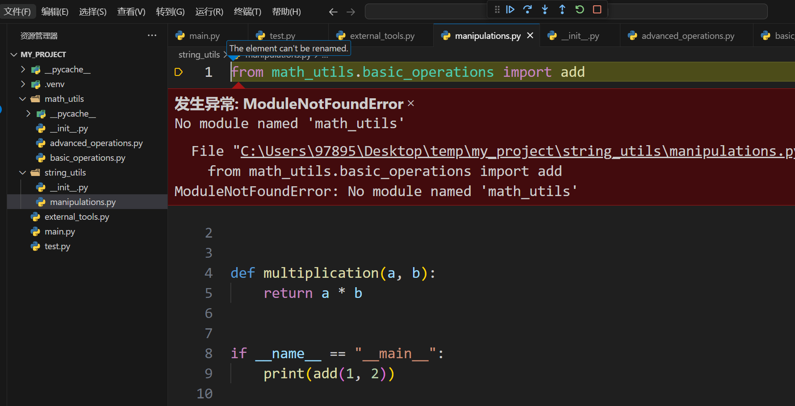Place cursor on 'def multiplication(a, b):' line
The image size is (795, 406).
333,273
